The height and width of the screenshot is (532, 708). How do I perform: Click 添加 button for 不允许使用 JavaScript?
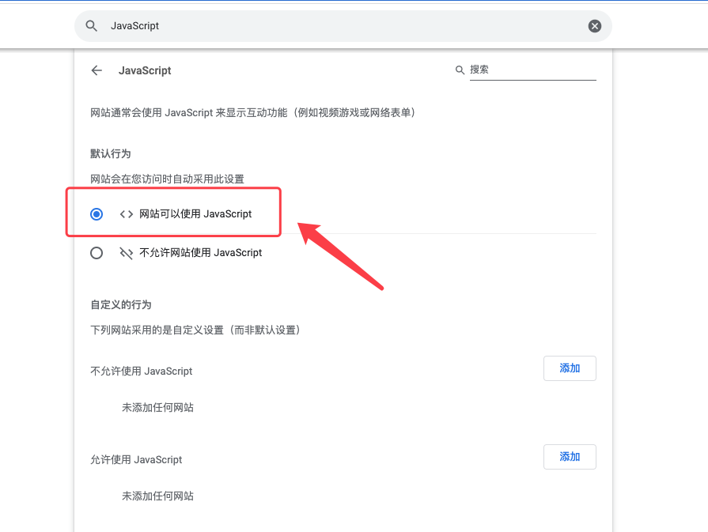[570, 368]
